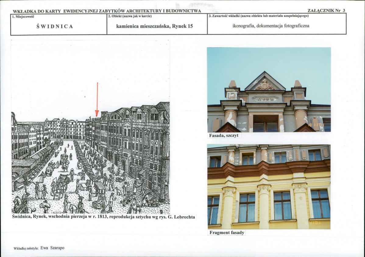Click the '1. Miejscowość' field label
This screenshot has height=257, width=365.
point(23,16)
